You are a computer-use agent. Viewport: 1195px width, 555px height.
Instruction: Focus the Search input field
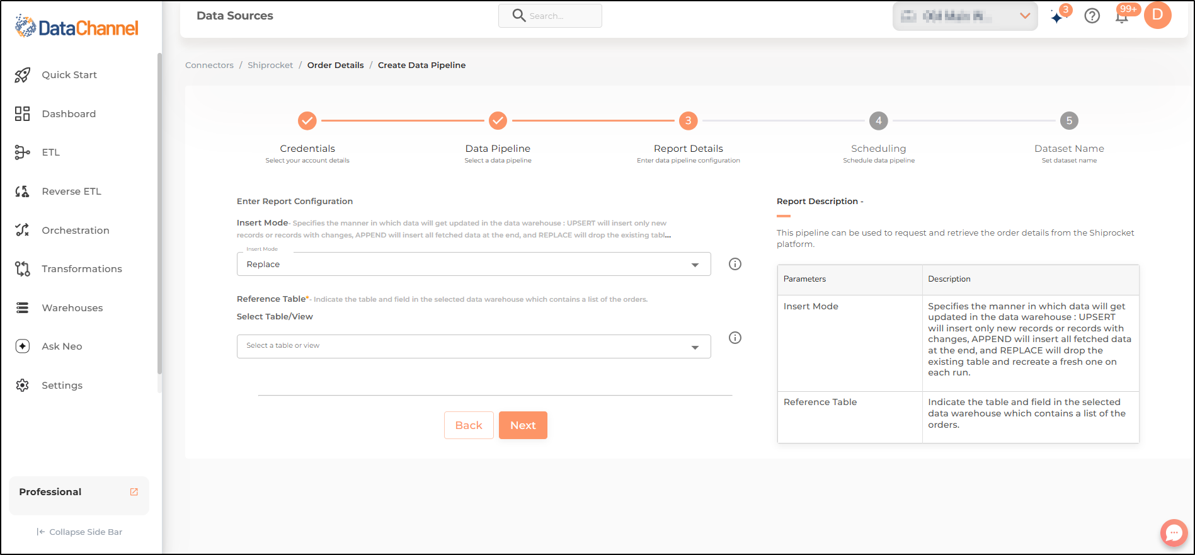tap(550, 16)
